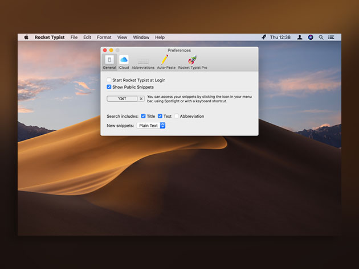Click the Thu 12:38 clock
Image resolution: width=359 pixels, height=269 pixels.
pos(280,38)
